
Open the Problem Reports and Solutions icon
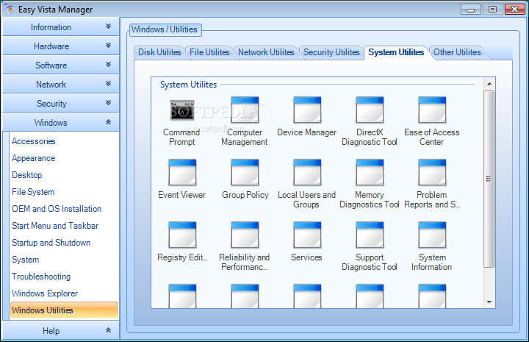click(x=432, y=173)
